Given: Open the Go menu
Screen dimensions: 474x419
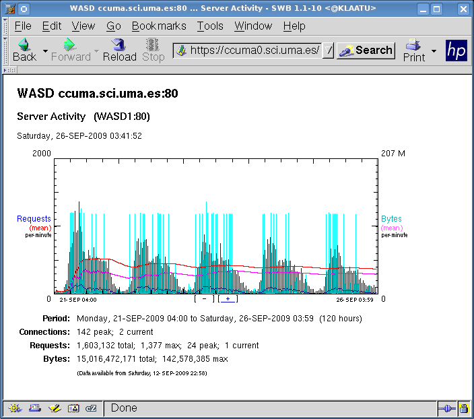Looking at the screenshot, I should [x=114, y=26].
